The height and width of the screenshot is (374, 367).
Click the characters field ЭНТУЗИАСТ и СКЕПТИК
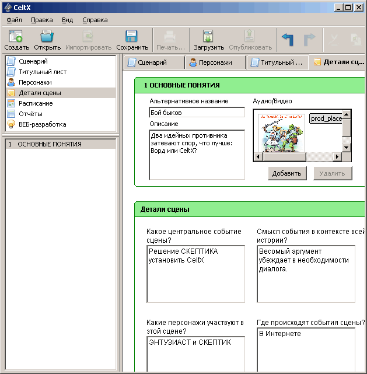[x=196, y=354]
